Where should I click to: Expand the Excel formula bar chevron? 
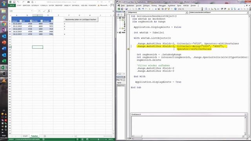coord(113,11)
